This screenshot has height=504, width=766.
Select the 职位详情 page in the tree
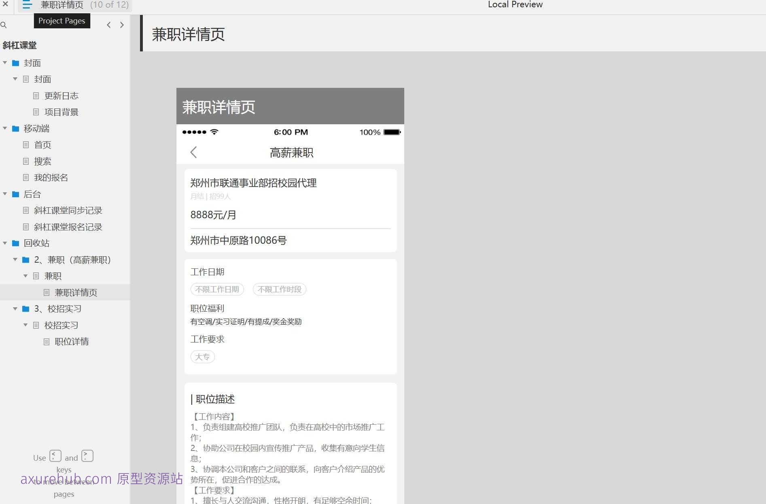tap(72, 341)
